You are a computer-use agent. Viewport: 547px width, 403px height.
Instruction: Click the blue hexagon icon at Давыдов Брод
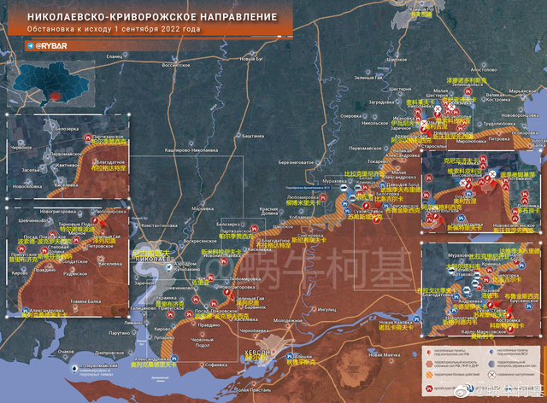coord(383,184)
